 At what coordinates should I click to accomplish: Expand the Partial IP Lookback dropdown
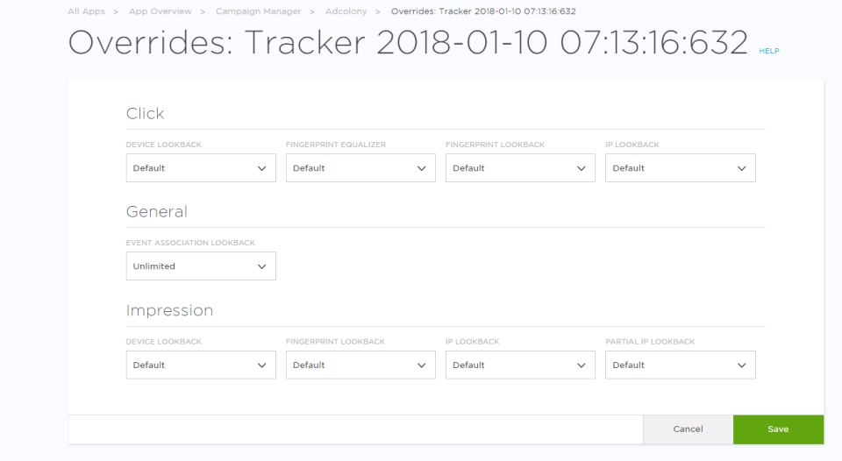tap(680, 365)
